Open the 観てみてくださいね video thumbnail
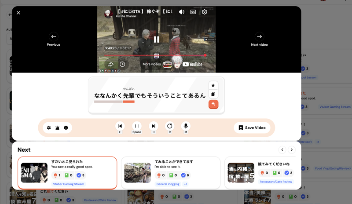The height and width of the screenshot is (204, 352). [241, 173]
